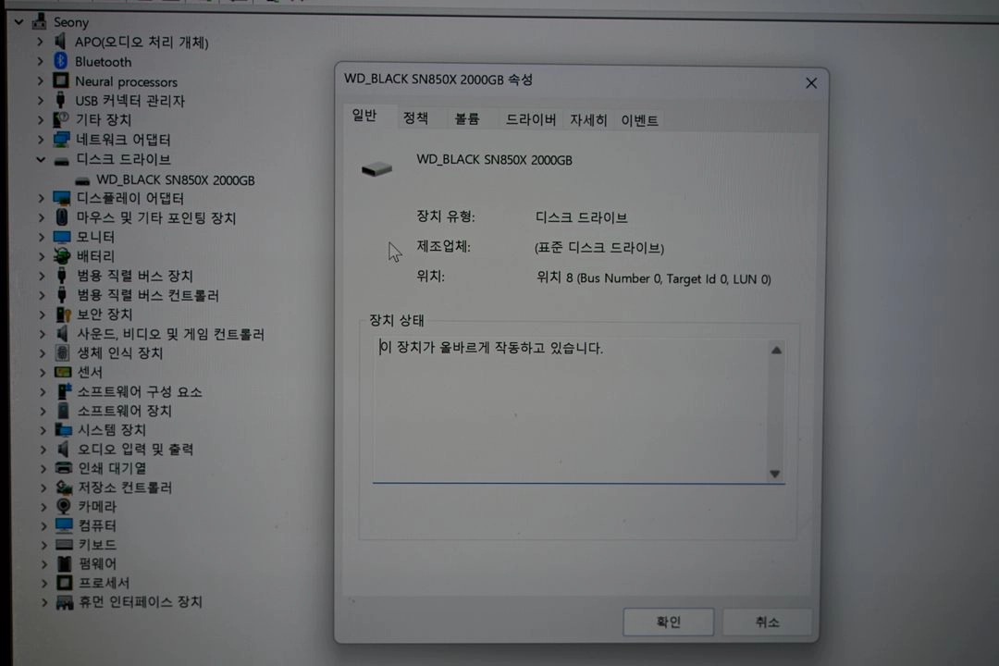Screen dimensions: 999x666
Task: Click the device status scroll down arrow
Action: [x=775, y=474]
